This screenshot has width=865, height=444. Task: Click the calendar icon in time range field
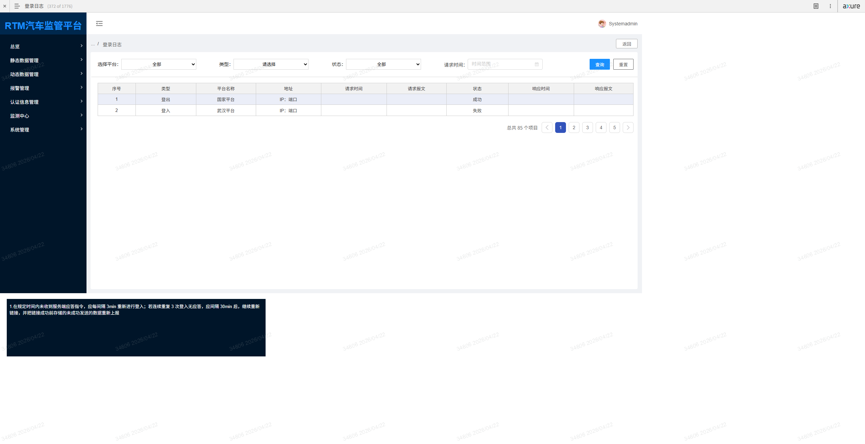(537, 64)
